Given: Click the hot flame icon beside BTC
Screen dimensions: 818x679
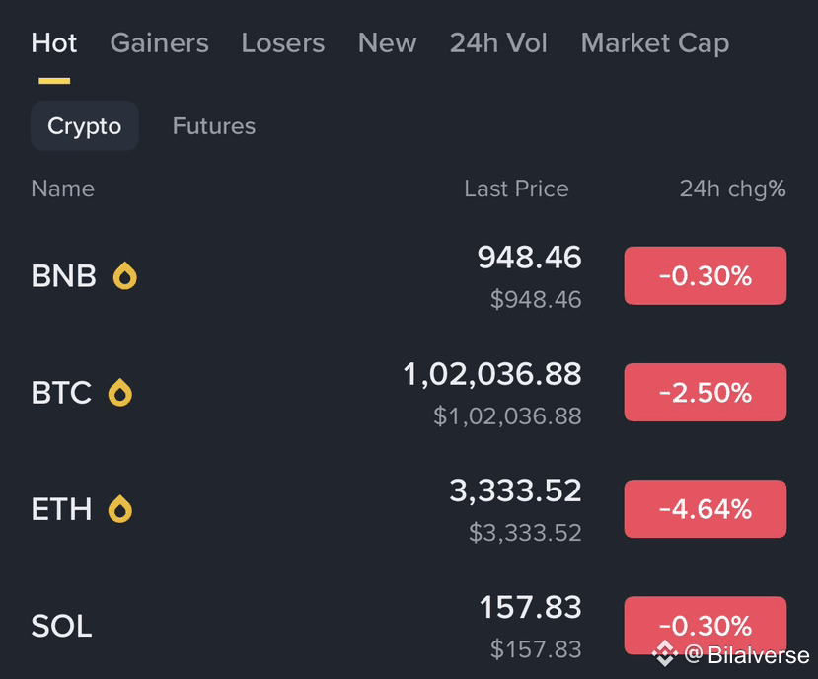Looking at the screenshot, I should [120, 392].
